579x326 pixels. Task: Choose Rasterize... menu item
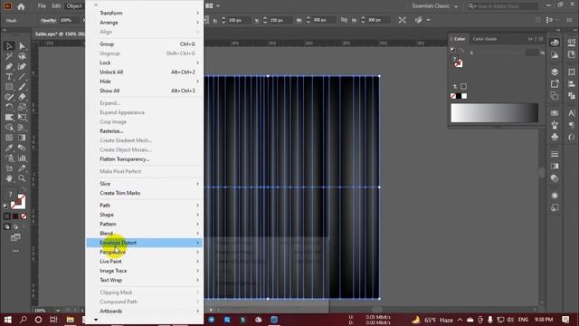coord(145,131)
